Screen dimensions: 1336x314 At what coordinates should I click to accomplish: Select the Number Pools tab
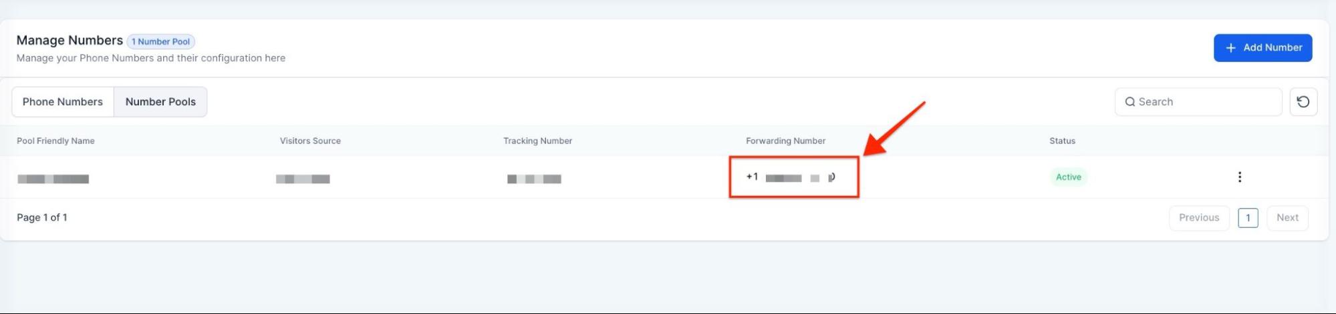[x=160, y=102]
